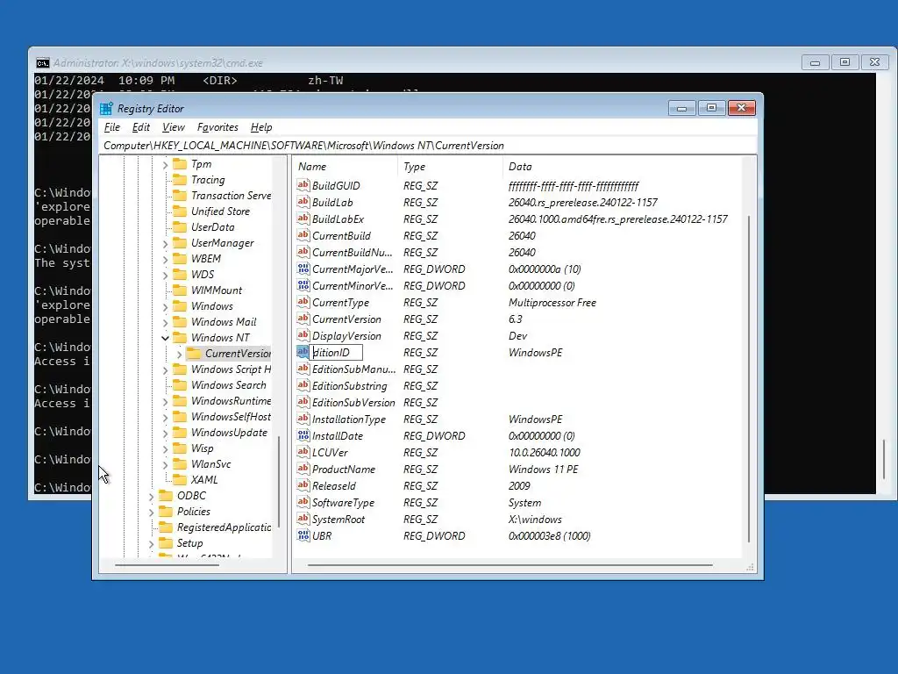Minimize the Registry Editor window
The width and height of the screenshot is (898, 674).
pyautogui.click(x=681, y=108)
